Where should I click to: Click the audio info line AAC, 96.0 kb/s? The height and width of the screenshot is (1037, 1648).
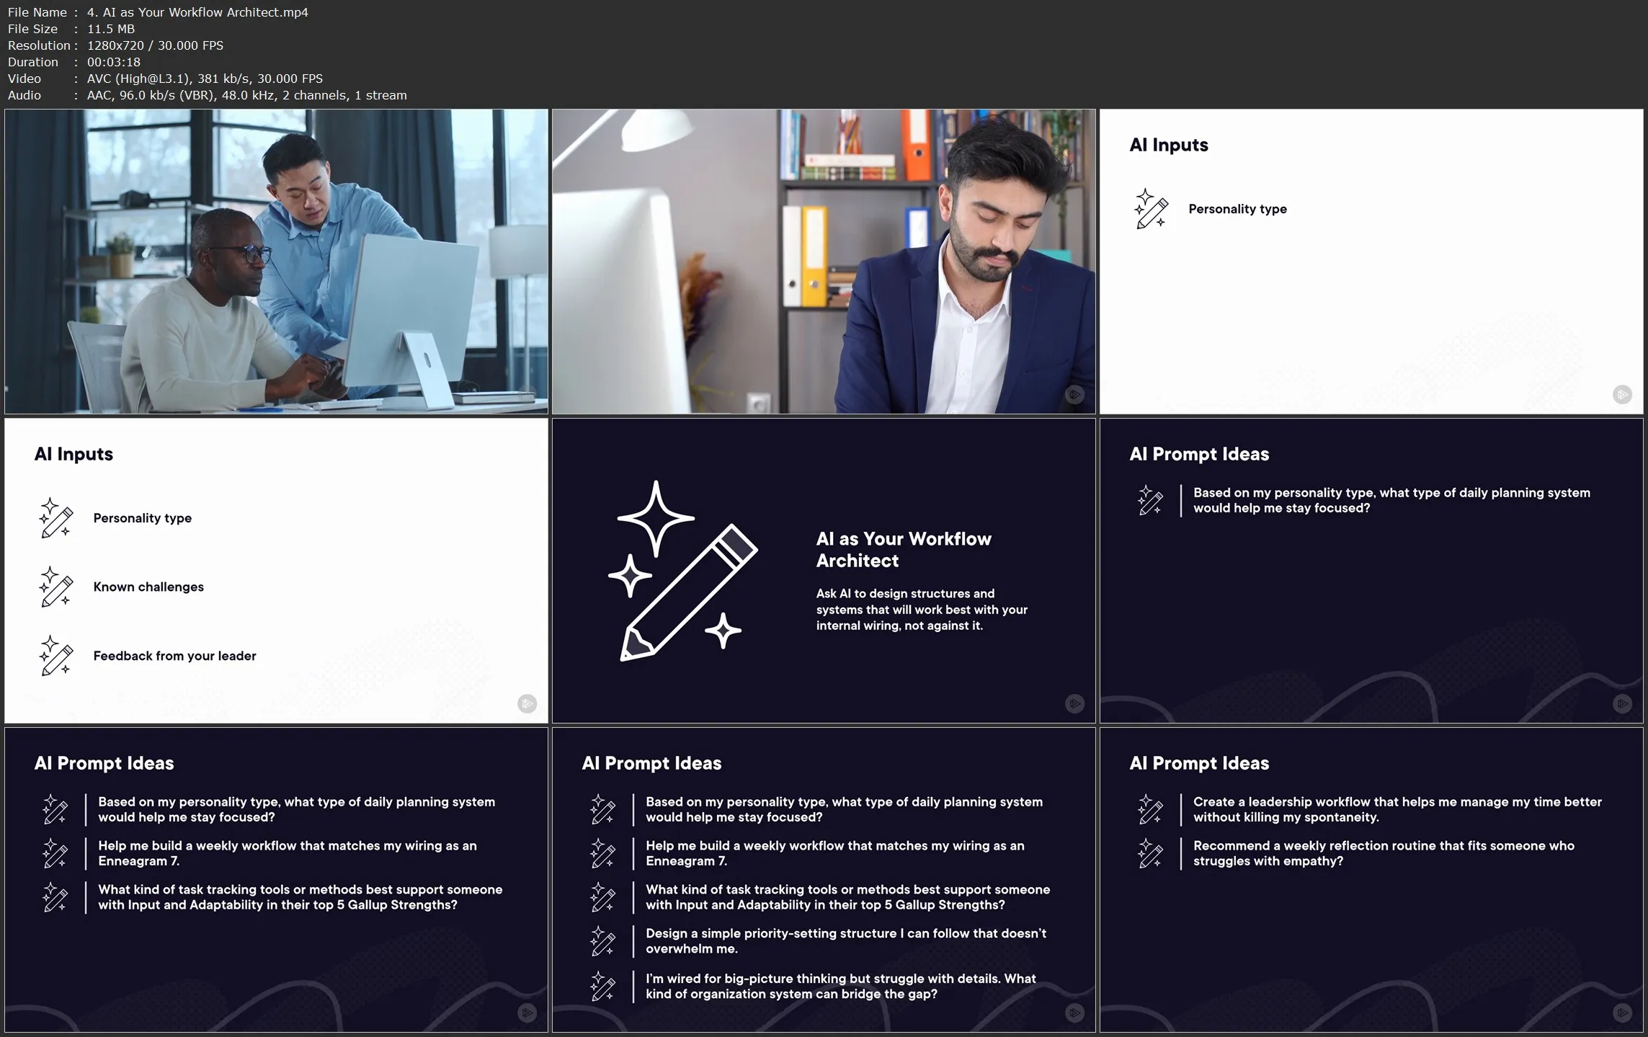tap(246, 95)
